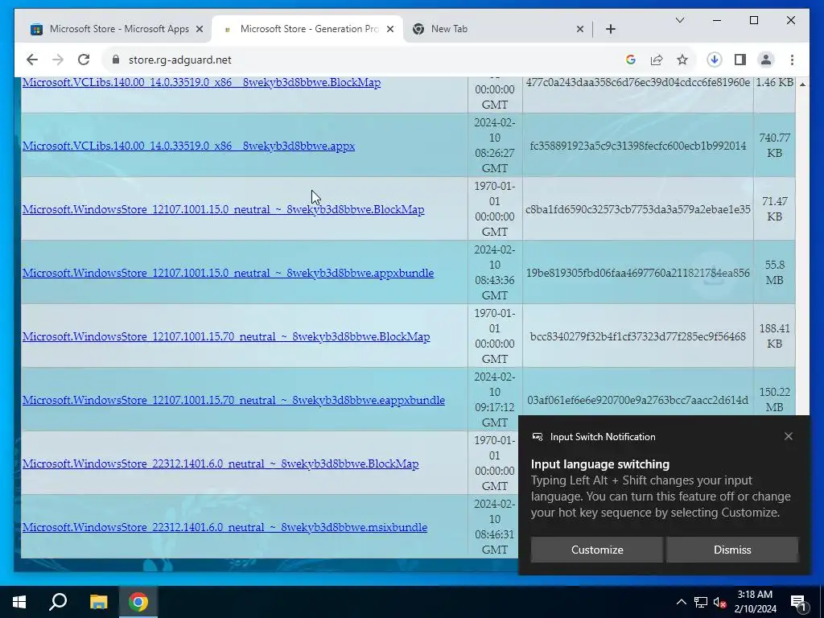Click the 2024-02-10 08:43:36 GMT date cell
Screen dimensions: 824x618
point(495,273)
